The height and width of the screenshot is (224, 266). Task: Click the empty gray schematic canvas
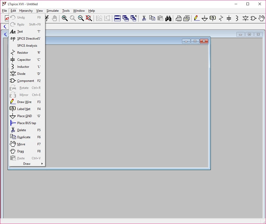[x=126, y=104]
